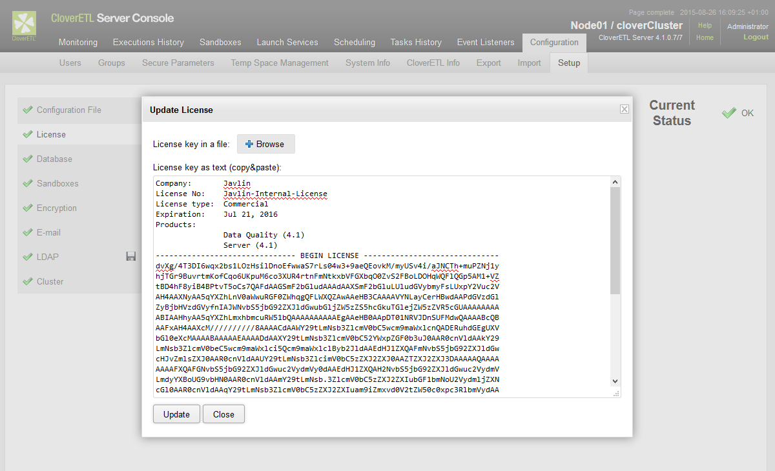Click the Update button
775x471 pixels.
point(176,414)
